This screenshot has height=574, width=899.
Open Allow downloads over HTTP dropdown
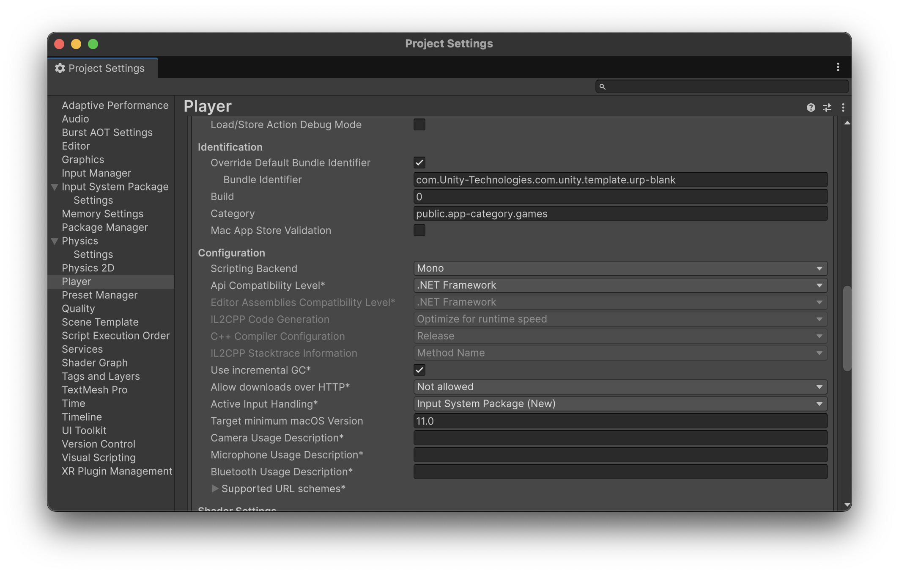point(620,387)
